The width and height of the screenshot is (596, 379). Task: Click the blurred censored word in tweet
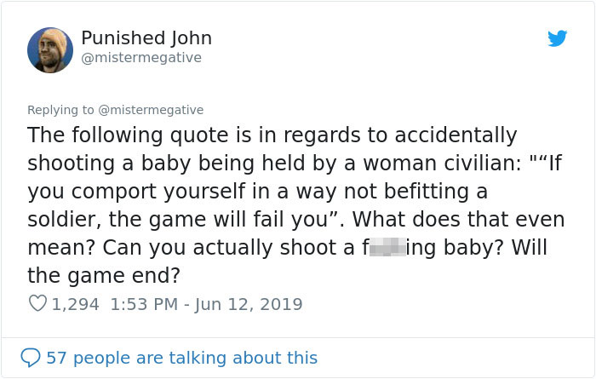(x=387, y=247)
